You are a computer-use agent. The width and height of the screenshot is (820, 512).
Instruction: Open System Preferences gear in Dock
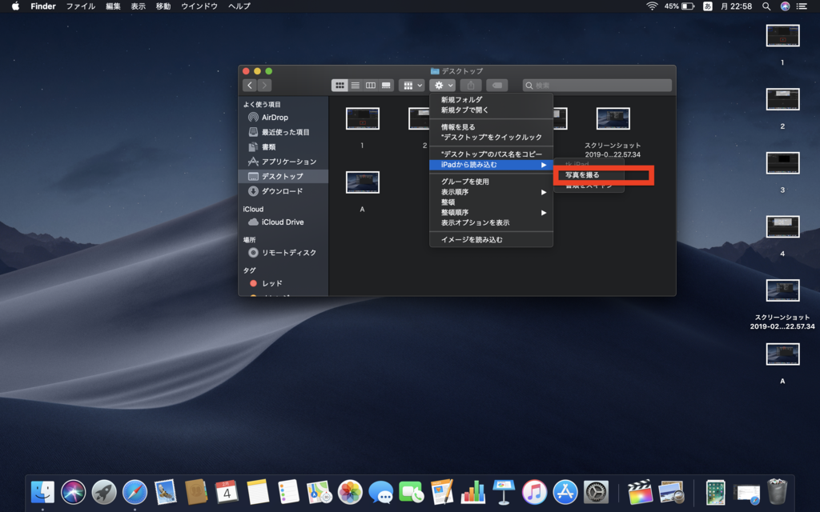[x=596, y=492]
